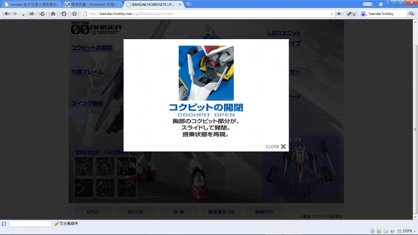Open the 特報PDF button
Screen dimensions: 418x235
point(264,212)
